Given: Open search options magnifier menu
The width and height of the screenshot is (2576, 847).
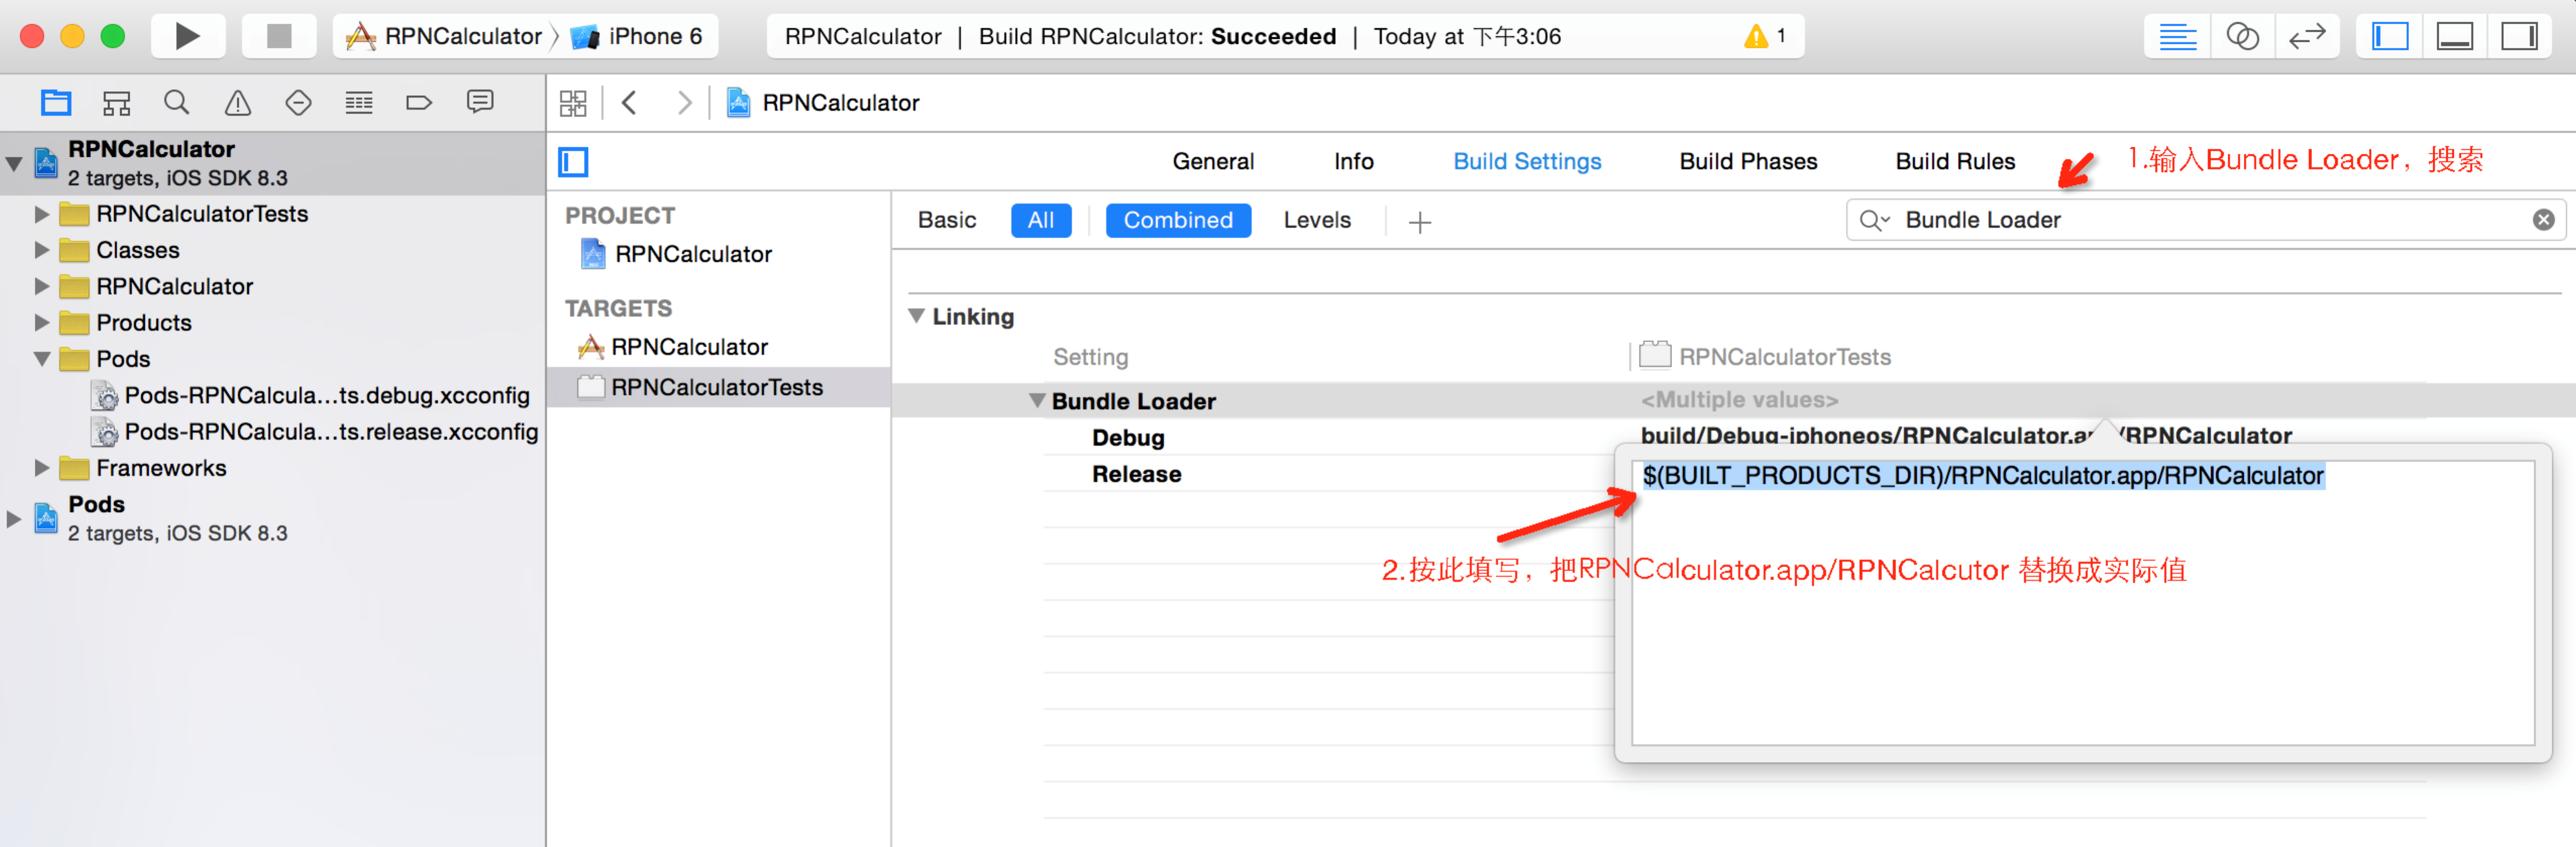Looking at the screenshot, I should pos(1873,220).
